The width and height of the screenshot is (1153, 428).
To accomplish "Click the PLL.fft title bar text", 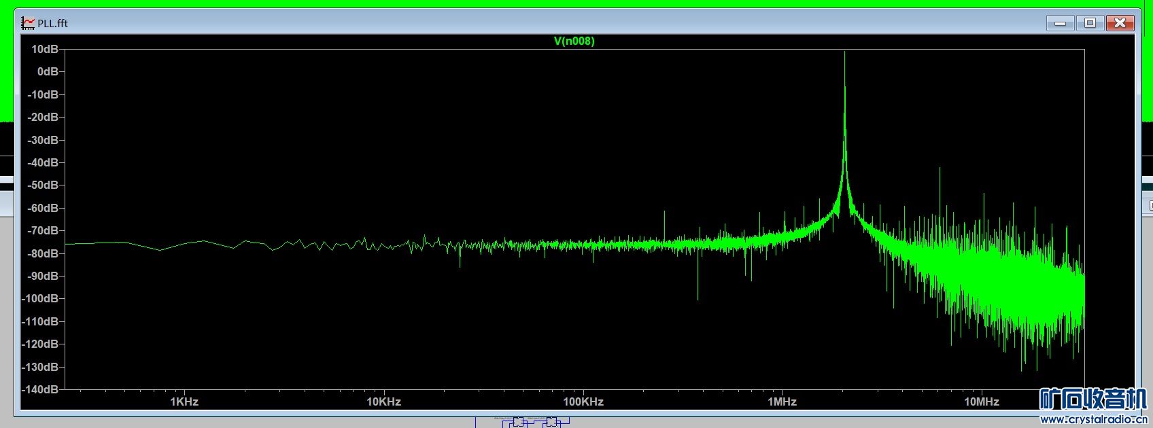I will 53,23.
